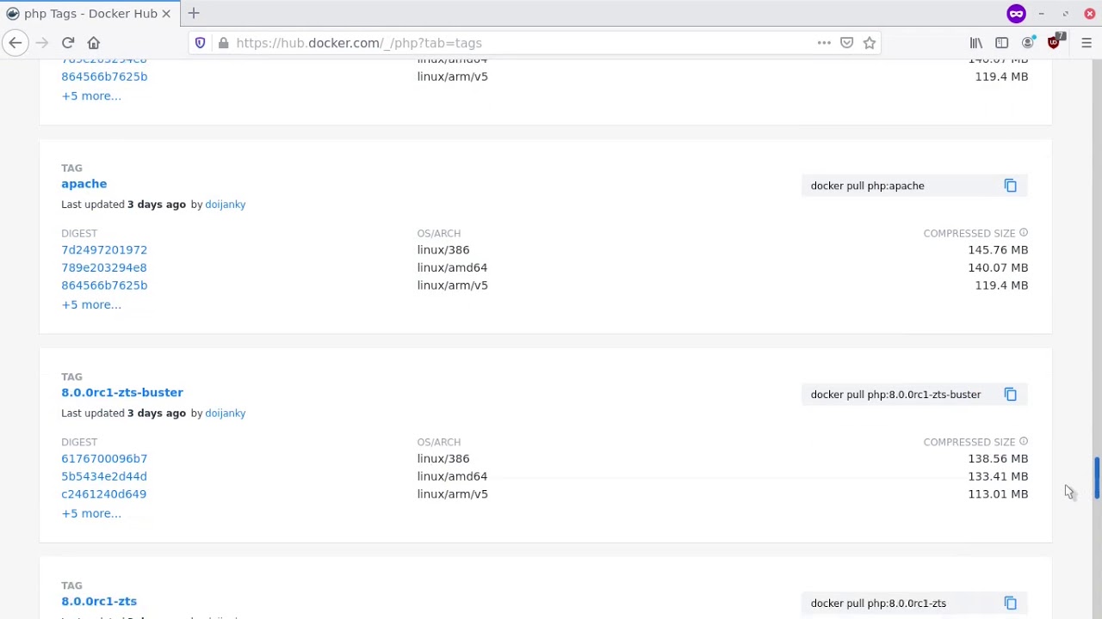Open the browser home page
Screen dimensions: 1102x619
point(94,43)
